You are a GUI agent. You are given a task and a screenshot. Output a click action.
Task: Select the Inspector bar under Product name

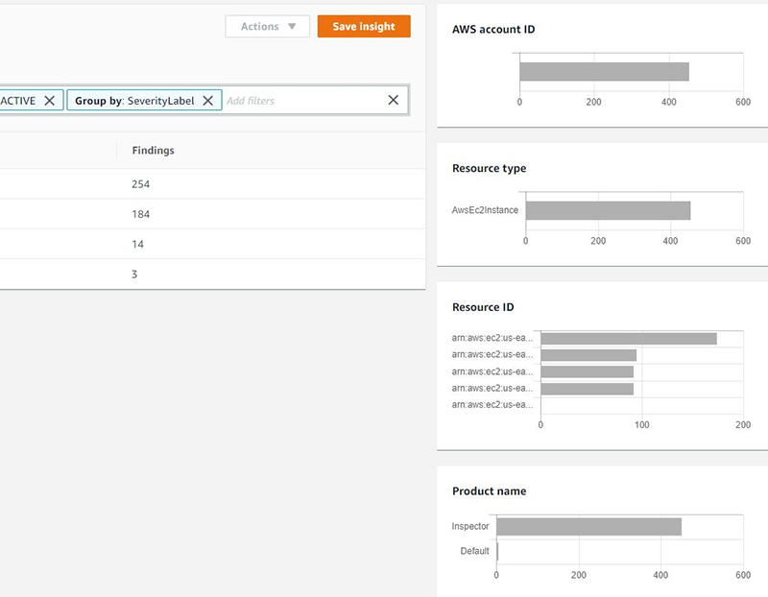(x=590, y=526)
